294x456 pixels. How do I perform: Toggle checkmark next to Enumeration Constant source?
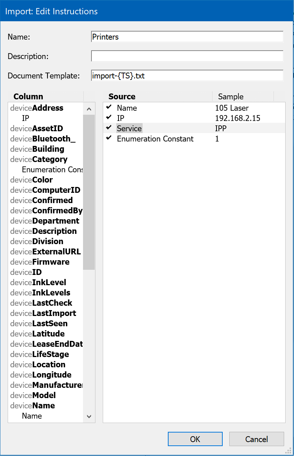pos(109,138)
